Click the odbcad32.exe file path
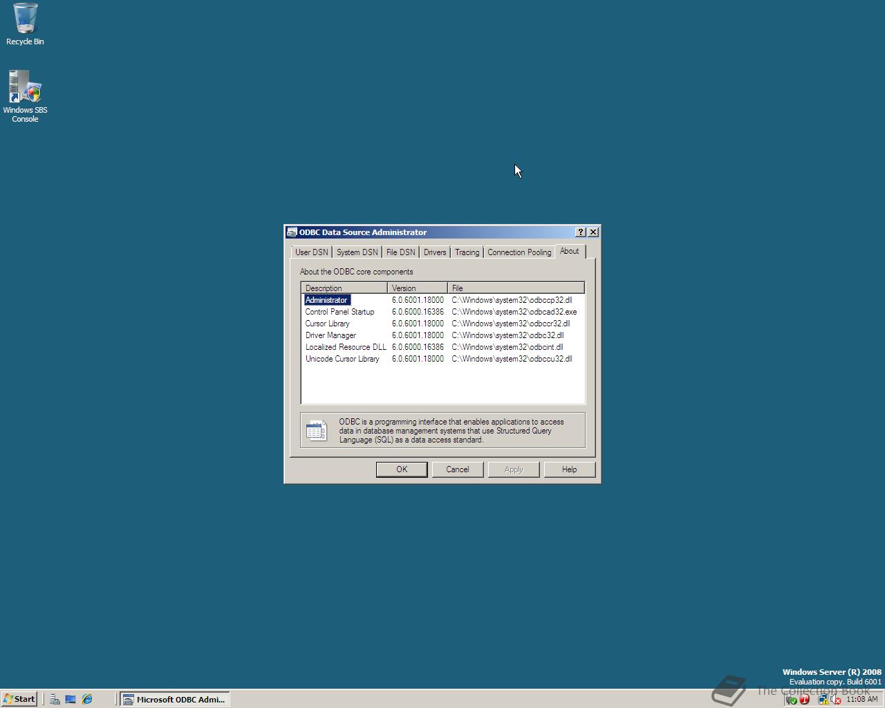Image resolution: width=885 pixels, height=708 pixels. point(514,312)
